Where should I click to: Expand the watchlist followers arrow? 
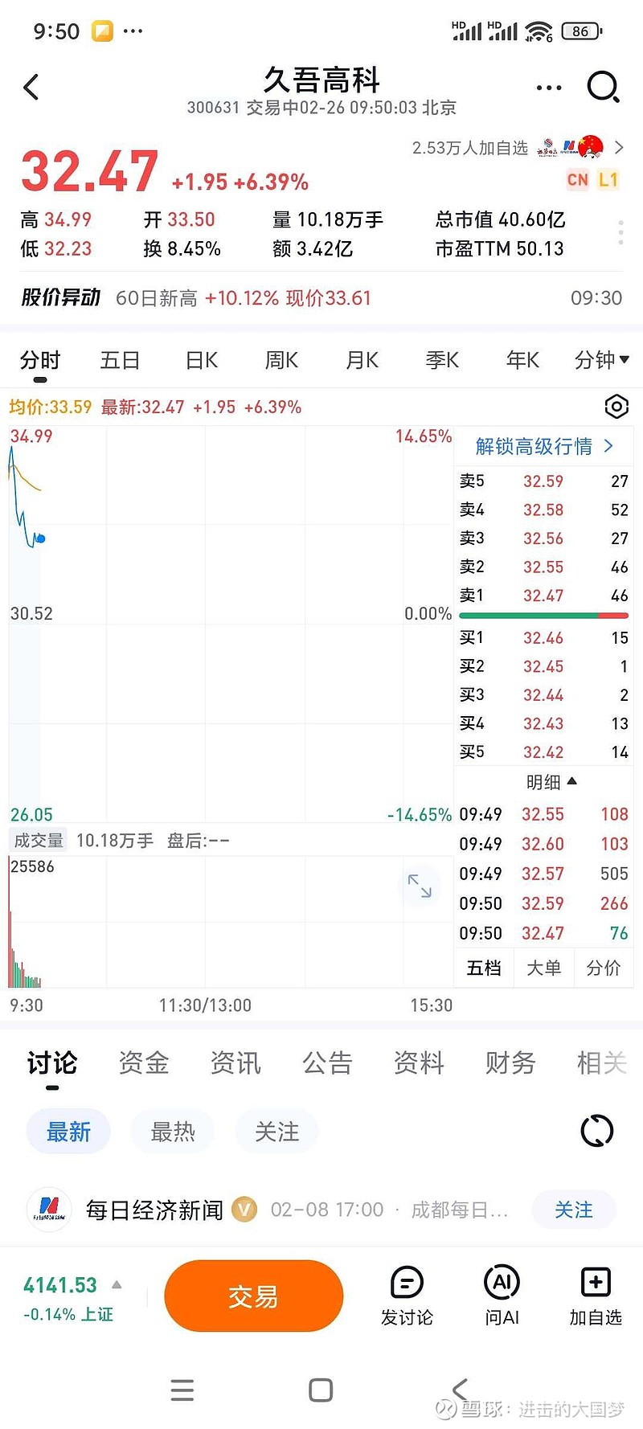tap(618, 147)
